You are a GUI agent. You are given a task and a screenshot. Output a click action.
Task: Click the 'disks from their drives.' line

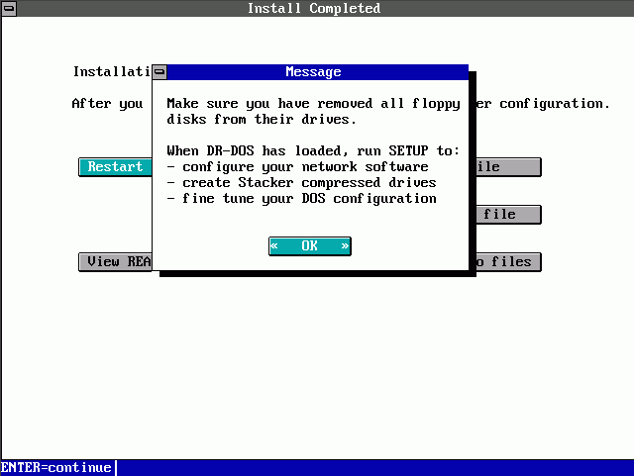[262, 120]
